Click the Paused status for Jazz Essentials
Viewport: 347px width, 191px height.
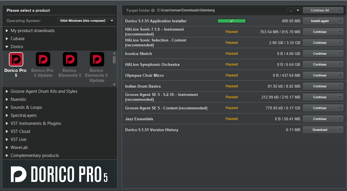(x=232, y=119)
